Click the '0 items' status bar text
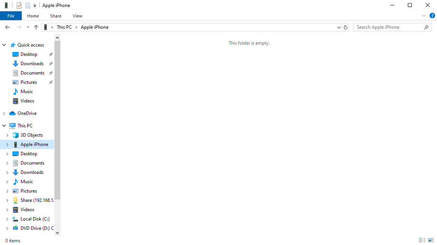 (13, 241)
